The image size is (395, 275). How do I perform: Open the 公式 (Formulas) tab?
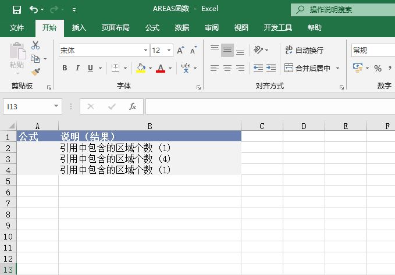pyautogui.click(x=152, y=27)
